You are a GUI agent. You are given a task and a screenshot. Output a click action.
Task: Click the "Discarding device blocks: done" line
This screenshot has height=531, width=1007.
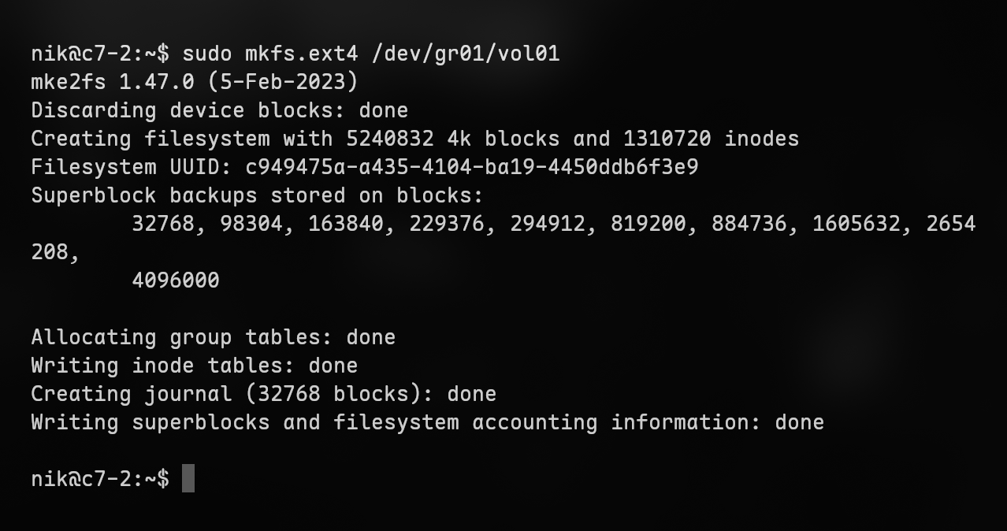pyautogui.click(x=219, y=110)
